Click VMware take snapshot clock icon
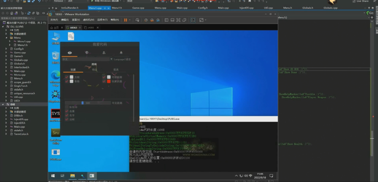This screenshot has height=182, width=378. [x=146, y=20]
